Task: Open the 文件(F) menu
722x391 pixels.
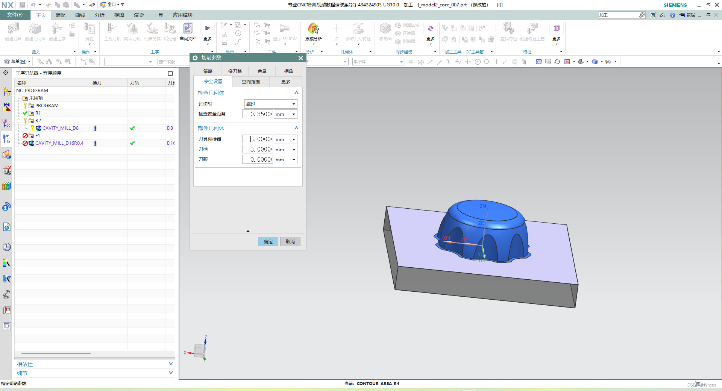Action: pyautogui.click(x=15, y=15)
